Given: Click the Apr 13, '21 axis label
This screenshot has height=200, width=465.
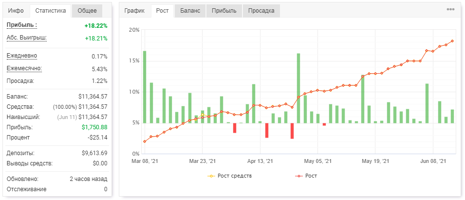Looking at the screenshot, I should pyautogui.click(x=260, y=161).
